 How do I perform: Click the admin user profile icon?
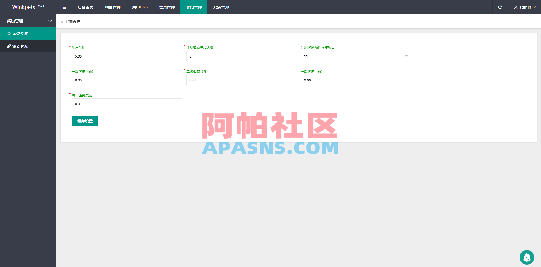coord(515,7)
